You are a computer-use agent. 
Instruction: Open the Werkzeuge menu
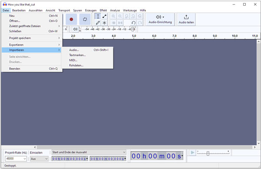tap(130, 10)
